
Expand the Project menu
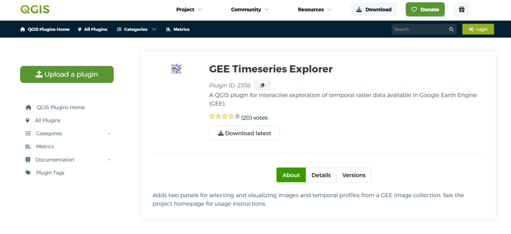(x=189, y=9)
